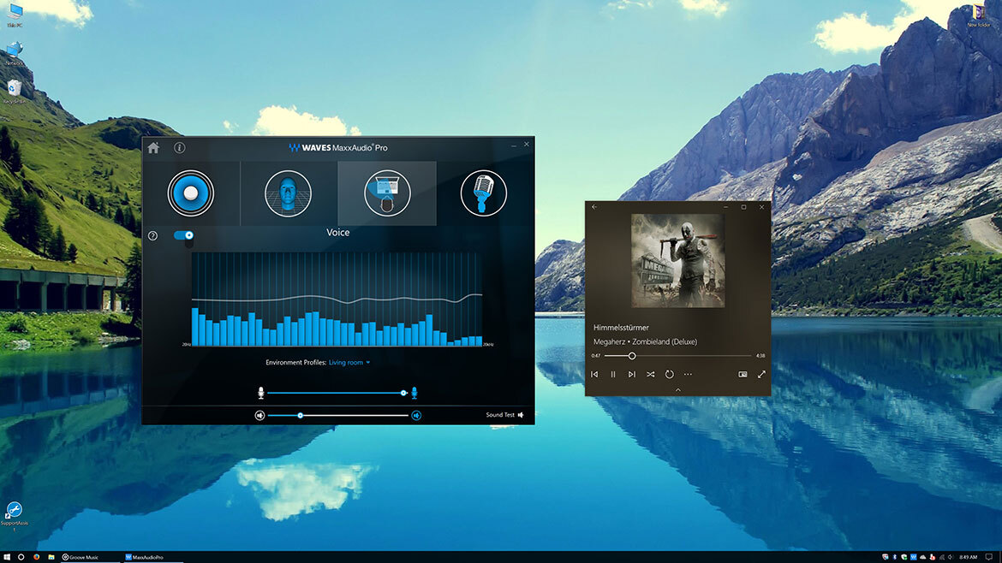Select the laptop Voice tab in MaxxAudio
Screen dimensions: 1002x563
pyautogui.click(x=386, y=193)
